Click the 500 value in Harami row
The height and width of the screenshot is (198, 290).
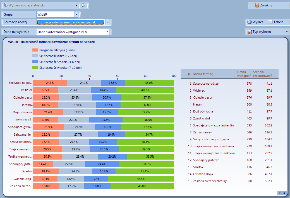(x=249, y=104)
